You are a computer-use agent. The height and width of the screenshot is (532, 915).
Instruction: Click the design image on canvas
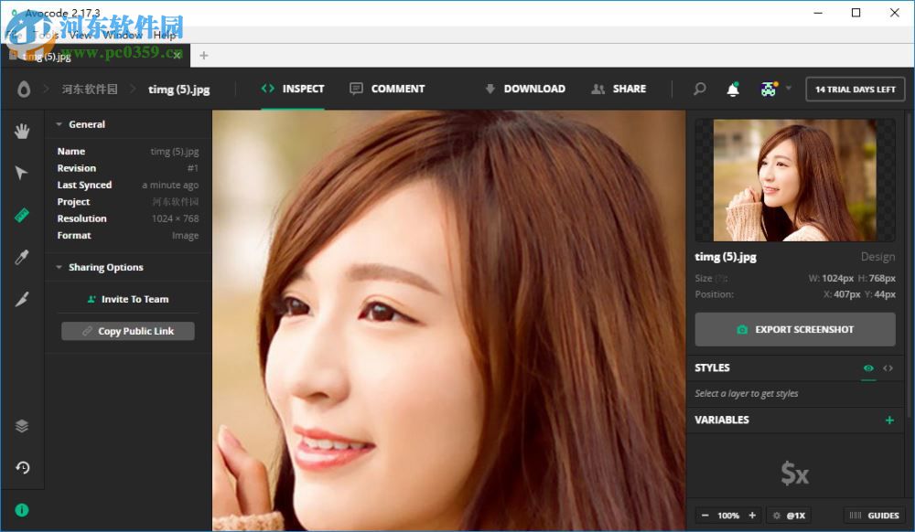(448, 320)
